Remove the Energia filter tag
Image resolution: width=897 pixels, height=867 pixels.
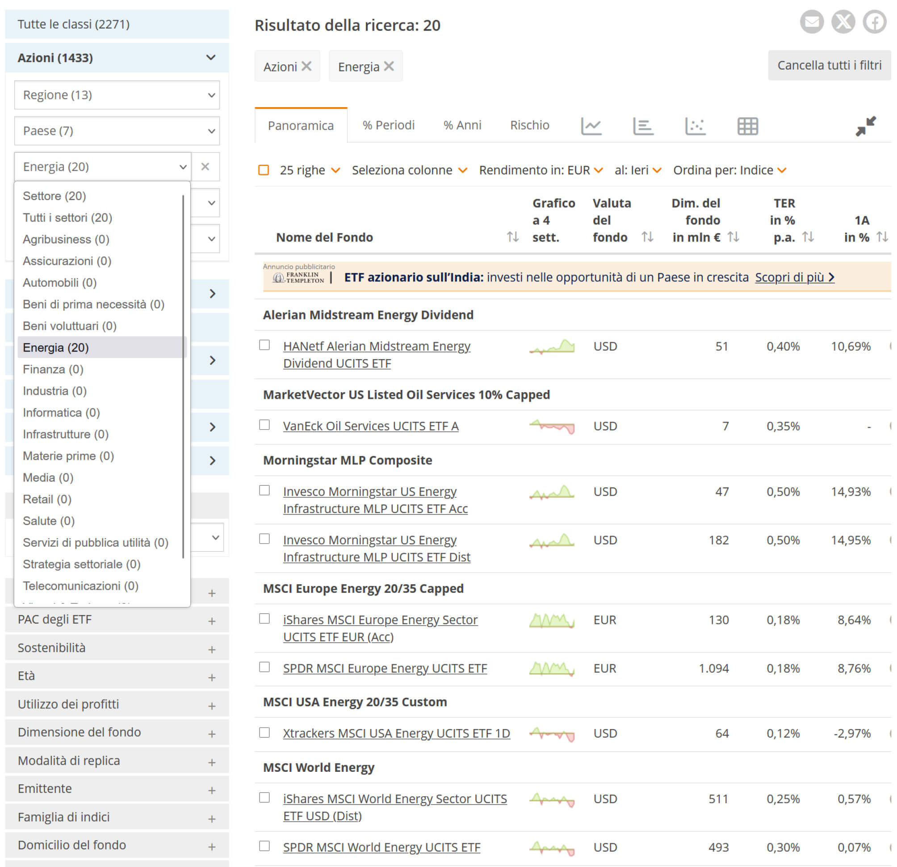(x=389, y=67)
